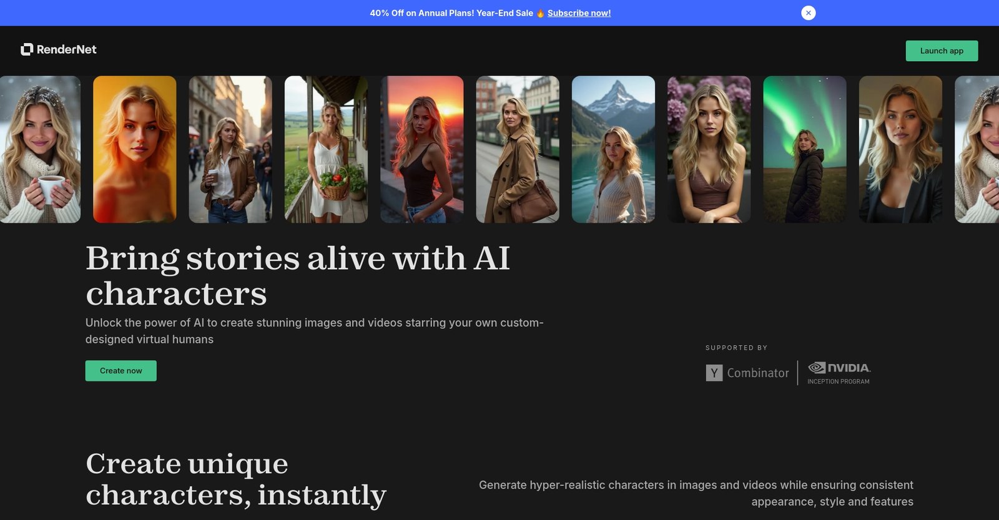Open the Subscribe now! link

579,13
